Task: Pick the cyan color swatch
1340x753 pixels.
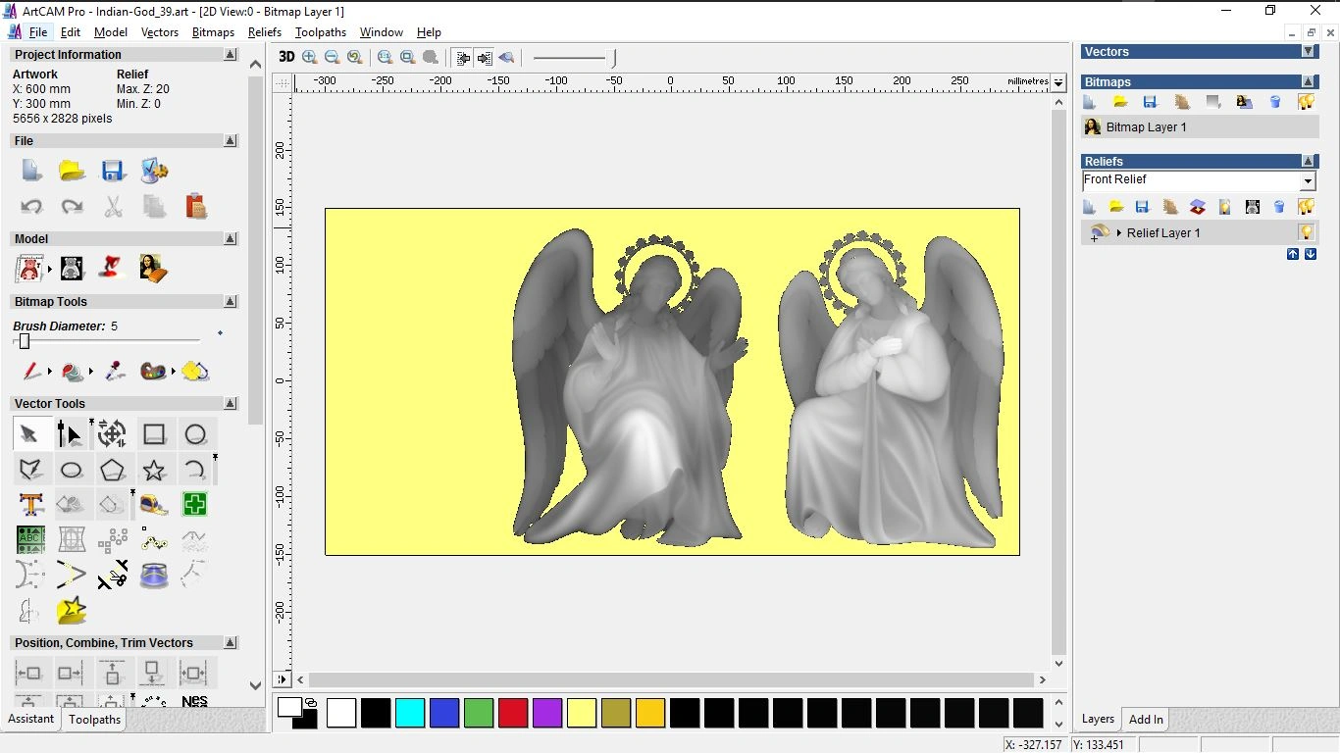Action: tap(410, 713)
